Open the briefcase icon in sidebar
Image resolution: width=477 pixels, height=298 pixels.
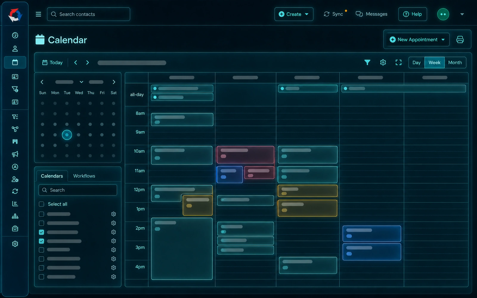[x=15, y=229]
